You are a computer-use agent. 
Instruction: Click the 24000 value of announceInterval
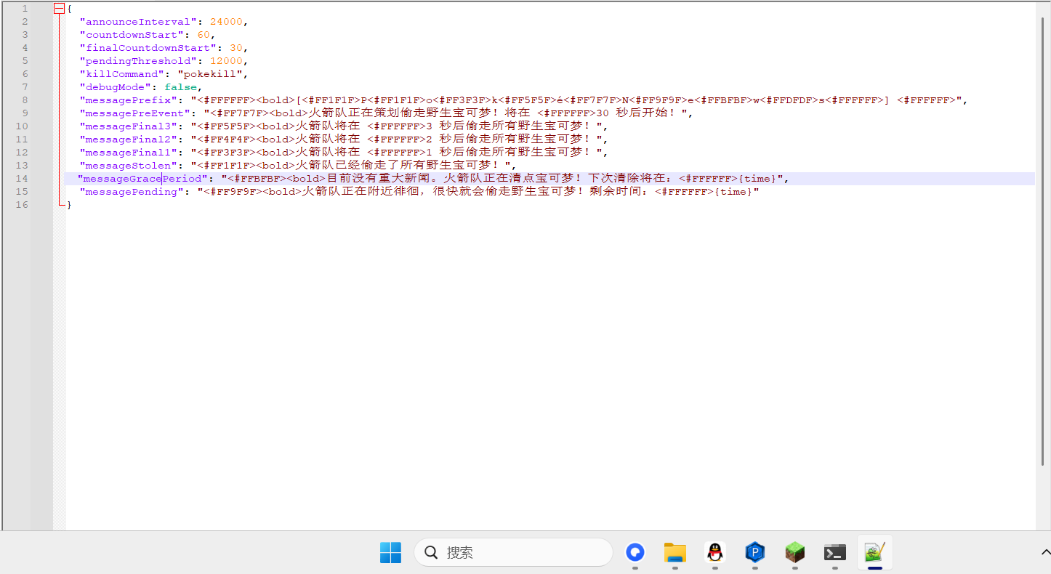pyautogui.click(x=226, y=22)
